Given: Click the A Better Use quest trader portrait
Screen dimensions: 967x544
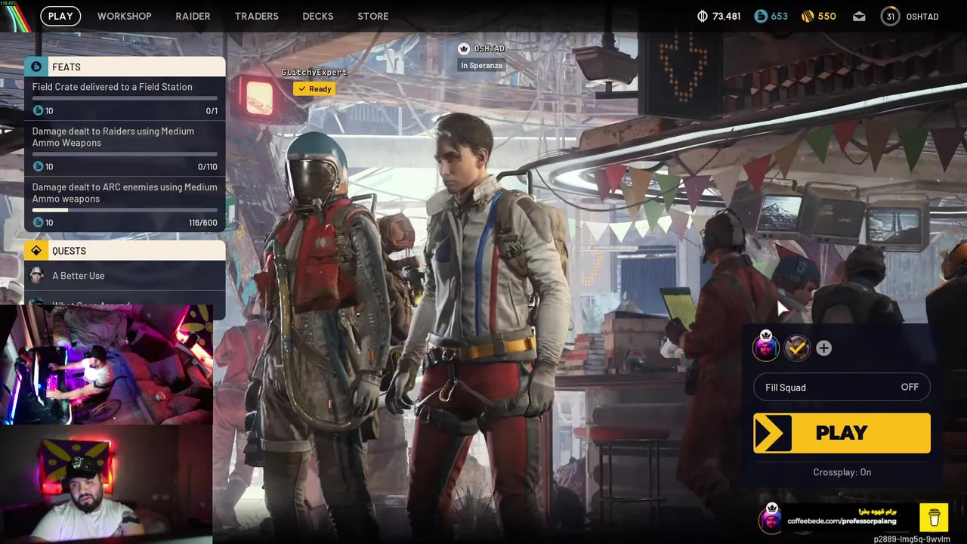Looking at the screenshot, I should 36,276.
